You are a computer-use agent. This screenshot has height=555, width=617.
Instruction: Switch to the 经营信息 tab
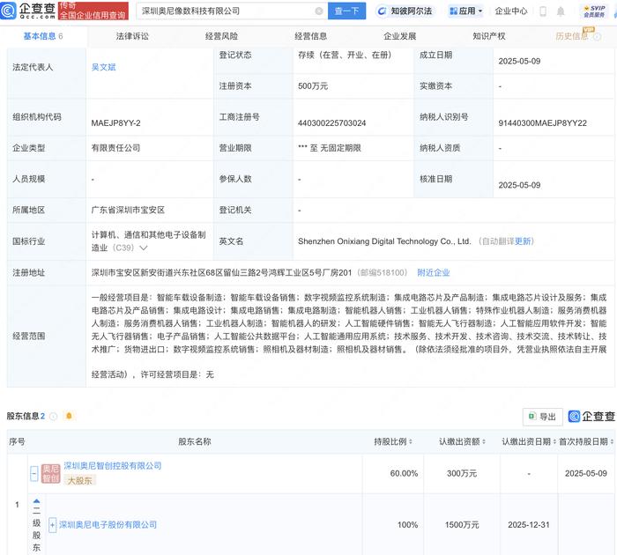(x=311, y=36)
